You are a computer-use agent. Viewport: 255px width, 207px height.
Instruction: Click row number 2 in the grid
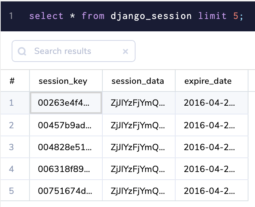tap(11, 125)
